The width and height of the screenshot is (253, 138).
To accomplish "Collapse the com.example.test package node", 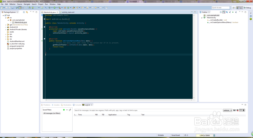I will 8,20.
